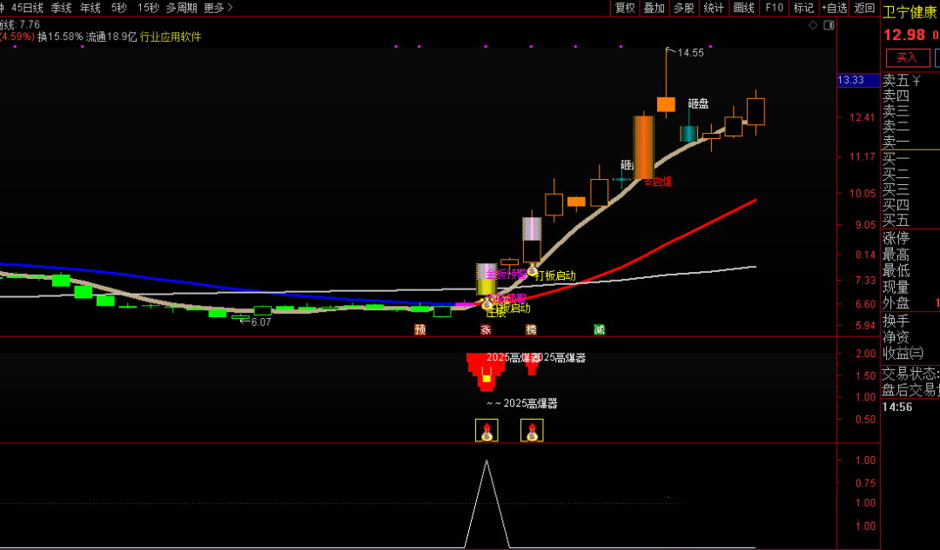
Task: Click the 预 event marker icon
Action: click(420, 330)
